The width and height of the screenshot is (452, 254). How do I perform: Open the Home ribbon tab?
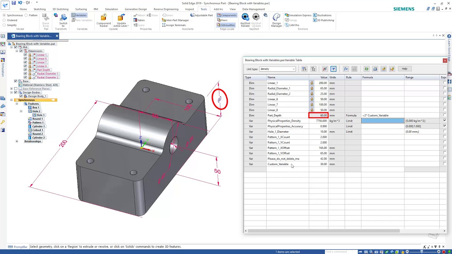tap(23, 9)
